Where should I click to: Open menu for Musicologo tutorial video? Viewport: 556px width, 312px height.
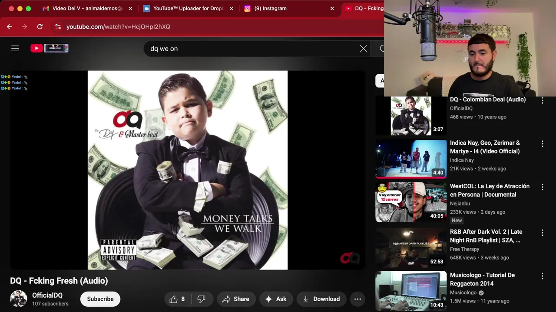tap(542, 276)
